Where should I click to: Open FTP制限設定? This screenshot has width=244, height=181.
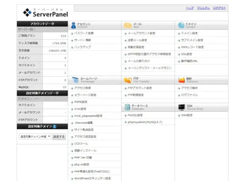pyautogui.click(x=136, y=95)
